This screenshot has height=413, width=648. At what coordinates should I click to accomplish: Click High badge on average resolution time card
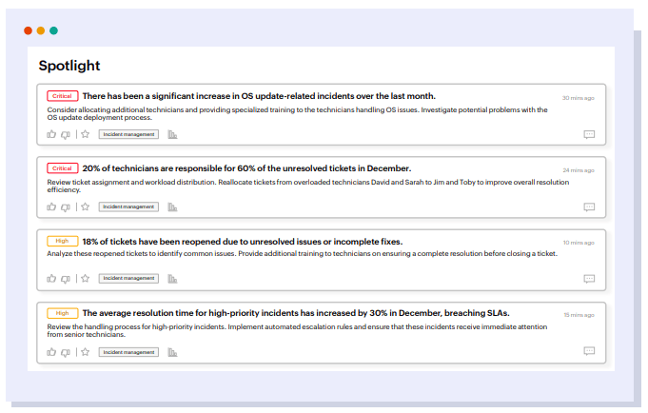click(x=63, y=313)
